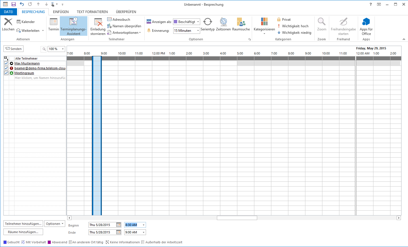Go to previous item with up arrow
The width and height of the screenshot is (408, 247).
[x=38, y=4]
